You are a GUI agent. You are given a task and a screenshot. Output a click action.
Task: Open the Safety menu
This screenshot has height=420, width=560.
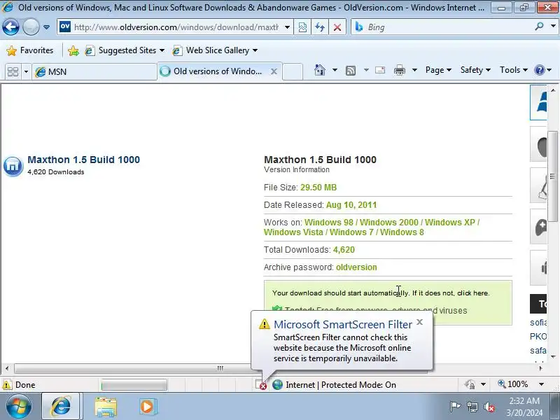click(475, 70)
